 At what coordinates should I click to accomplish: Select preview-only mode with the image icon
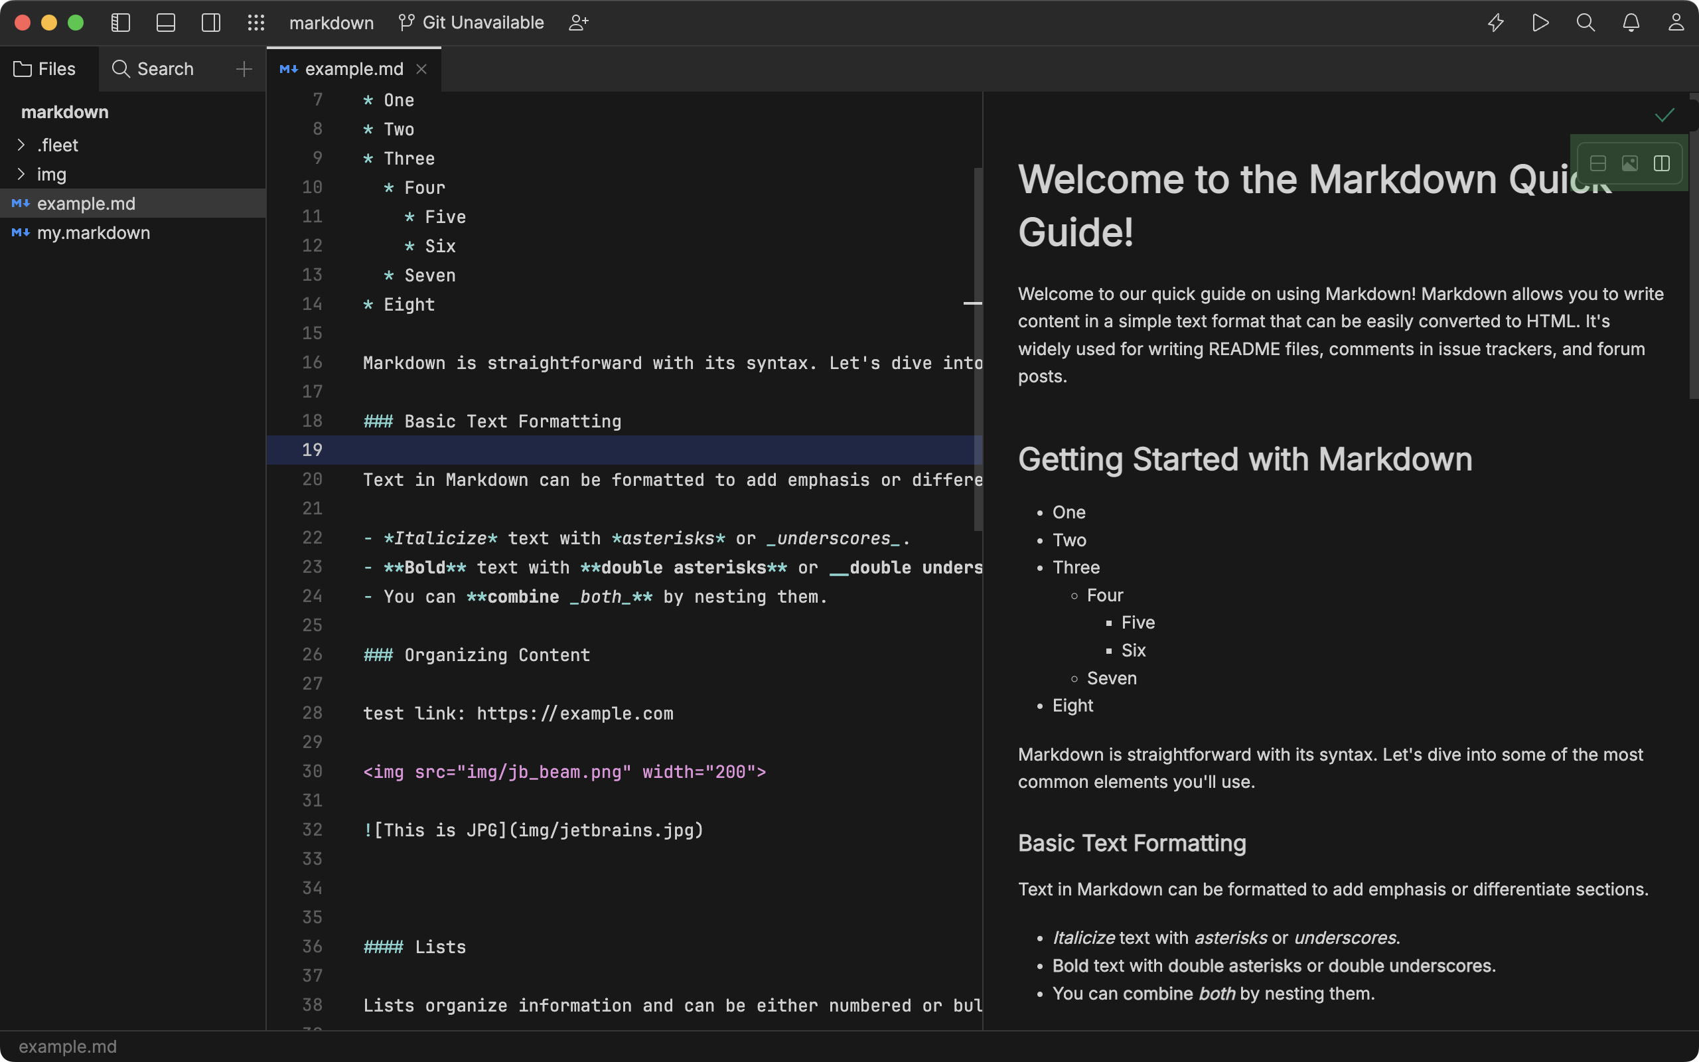(x=1629, y=163)
